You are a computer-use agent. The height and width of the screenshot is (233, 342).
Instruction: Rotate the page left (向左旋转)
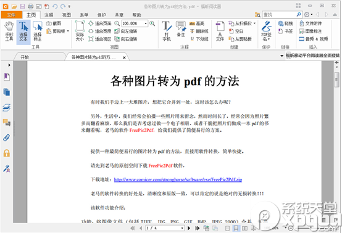(x=126, y=31)
